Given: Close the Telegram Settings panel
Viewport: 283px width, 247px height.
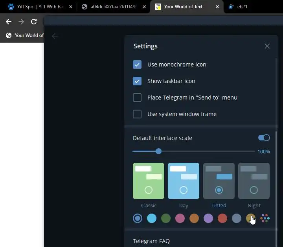Looking at the screenshot, I should tap(267, 46).
